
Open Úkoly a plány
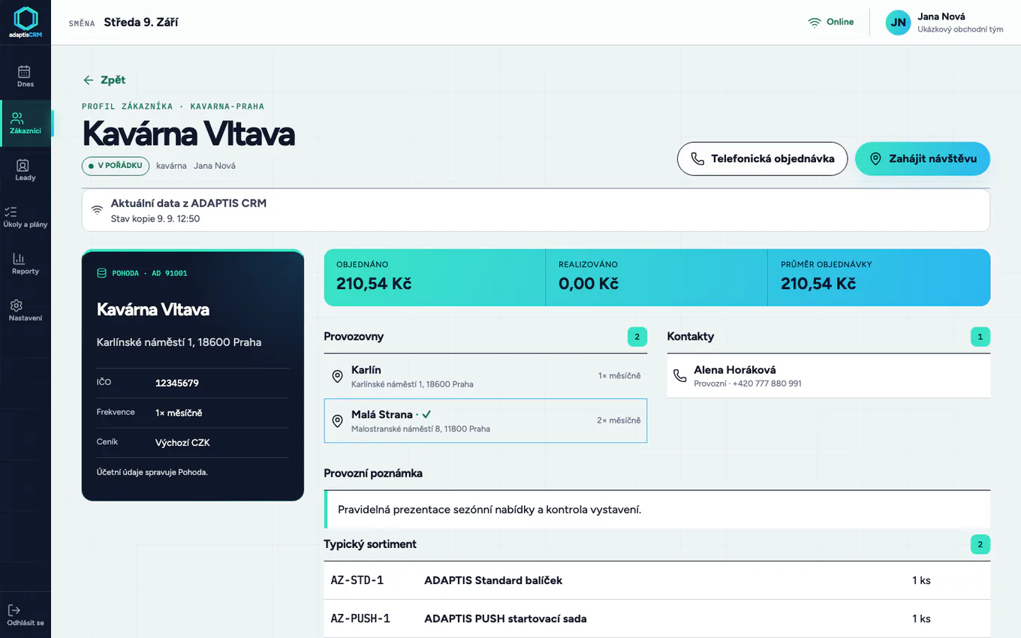pyautogui.click(x=26, y=217)
